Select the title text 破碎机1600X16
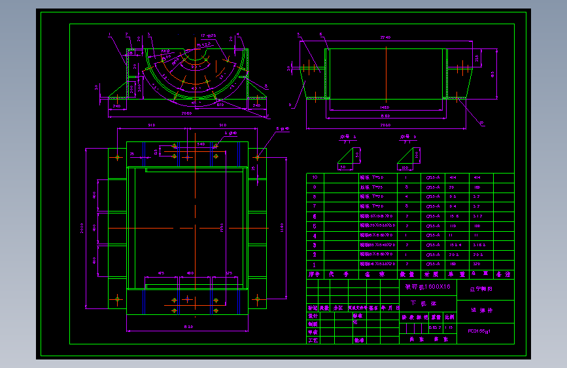567x368 pixels. point(428,287)
